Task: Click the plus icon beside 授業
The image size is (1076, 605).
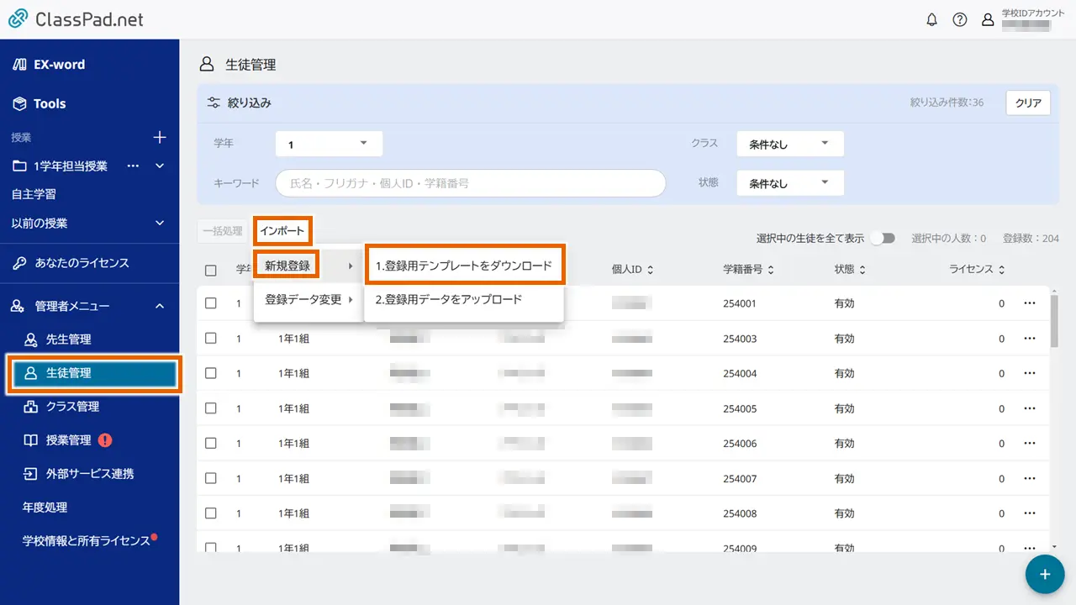Action: point(160,137)
